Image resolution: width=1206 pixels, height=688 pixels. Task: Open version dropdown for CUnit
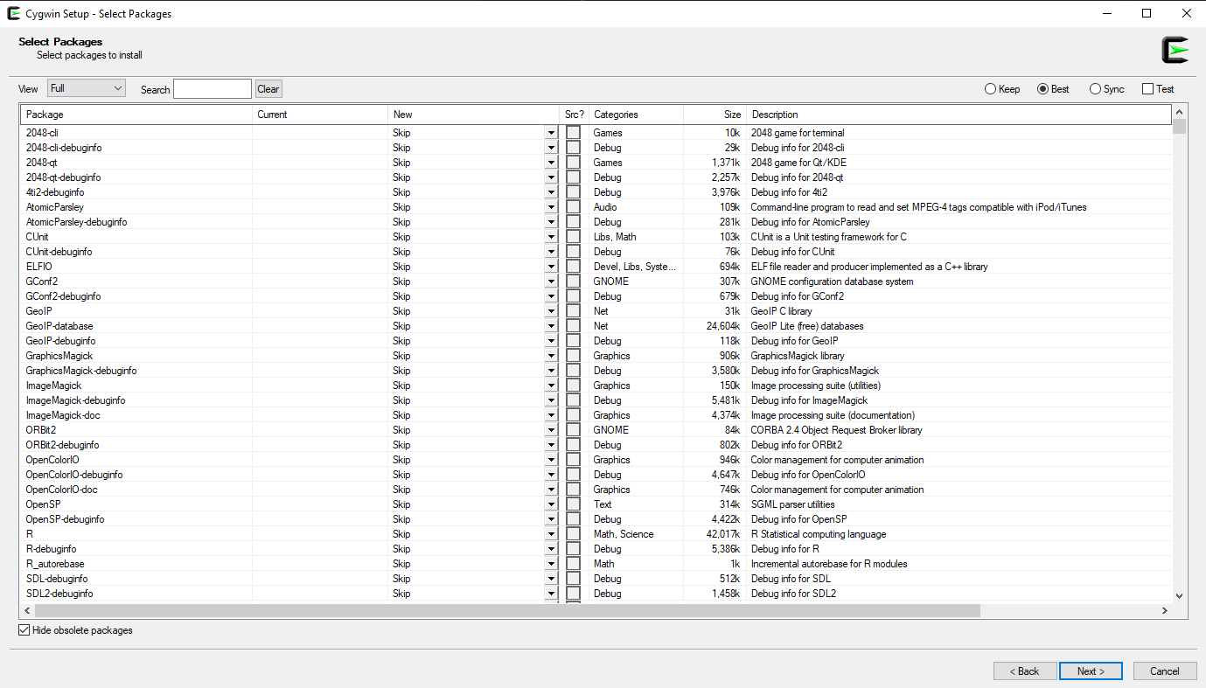pos(551,237)
